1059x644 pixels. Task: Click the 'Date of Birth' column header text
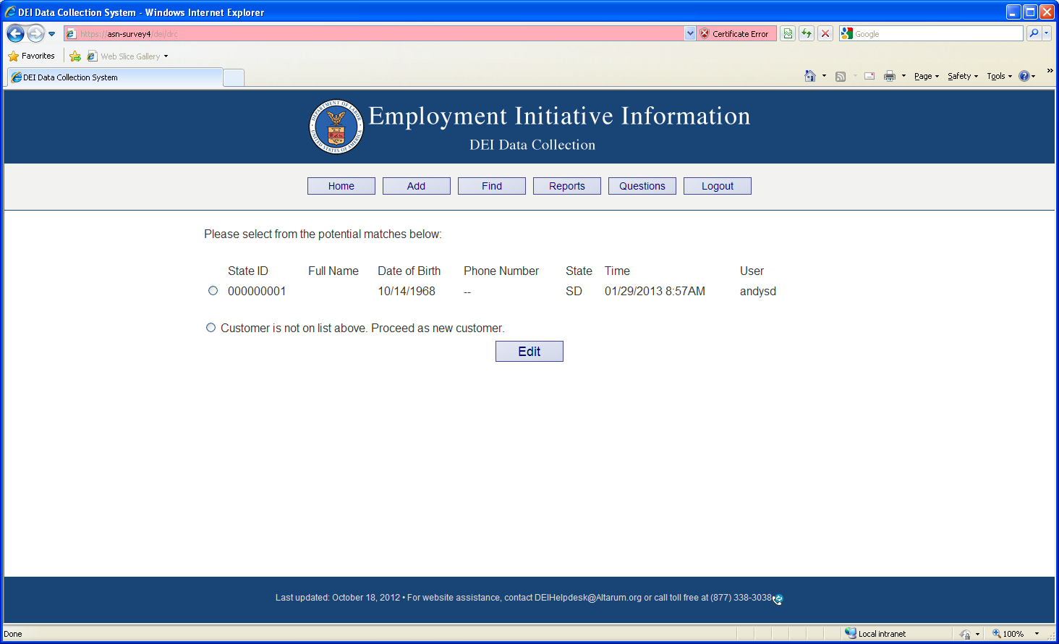[x=409, y=271]
